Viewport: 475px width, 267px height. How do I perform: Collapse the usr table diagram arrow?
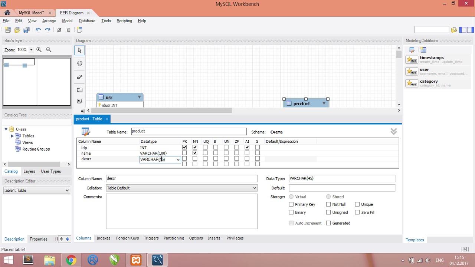[x=139, y=97]
